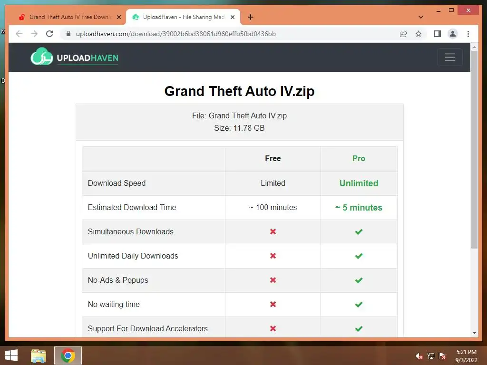Click the green check for No waiting time
The width and height of the screenshot is (487, 365).
coord(359,304)
